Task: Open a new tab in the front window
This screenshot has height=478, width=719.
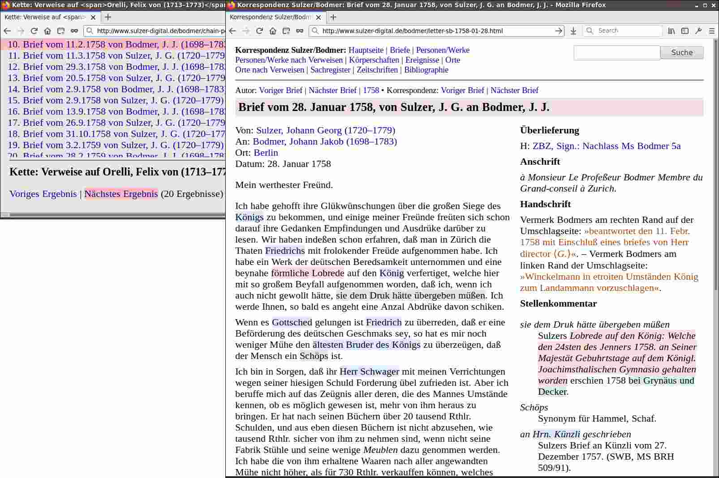Action: (x=333, y=17)
